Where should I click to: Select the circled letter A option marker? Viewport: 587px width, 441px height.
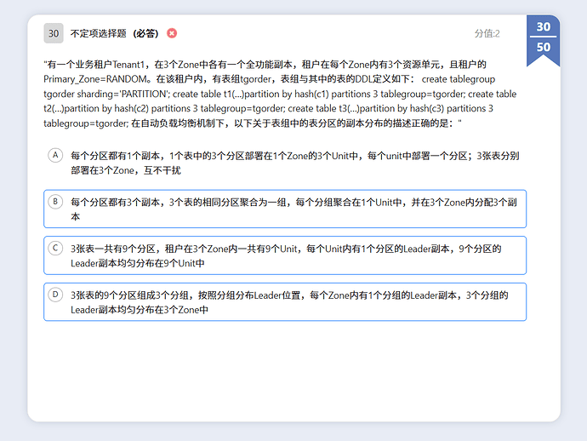(x=55, y=155)
